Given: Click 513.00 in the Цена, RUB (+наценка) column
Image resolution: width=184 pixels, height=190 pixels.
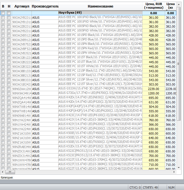Looking at the screenshot, I should tap(154, 75).
